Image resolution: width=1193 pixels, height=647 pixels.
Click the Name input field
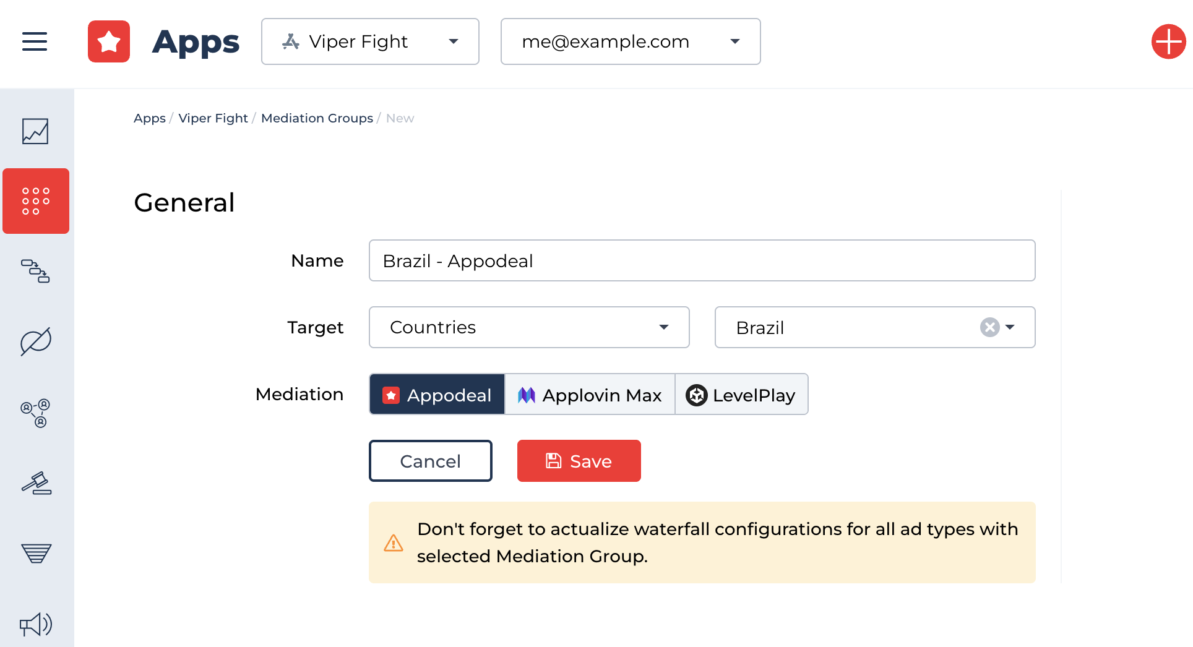pos(702,260)
